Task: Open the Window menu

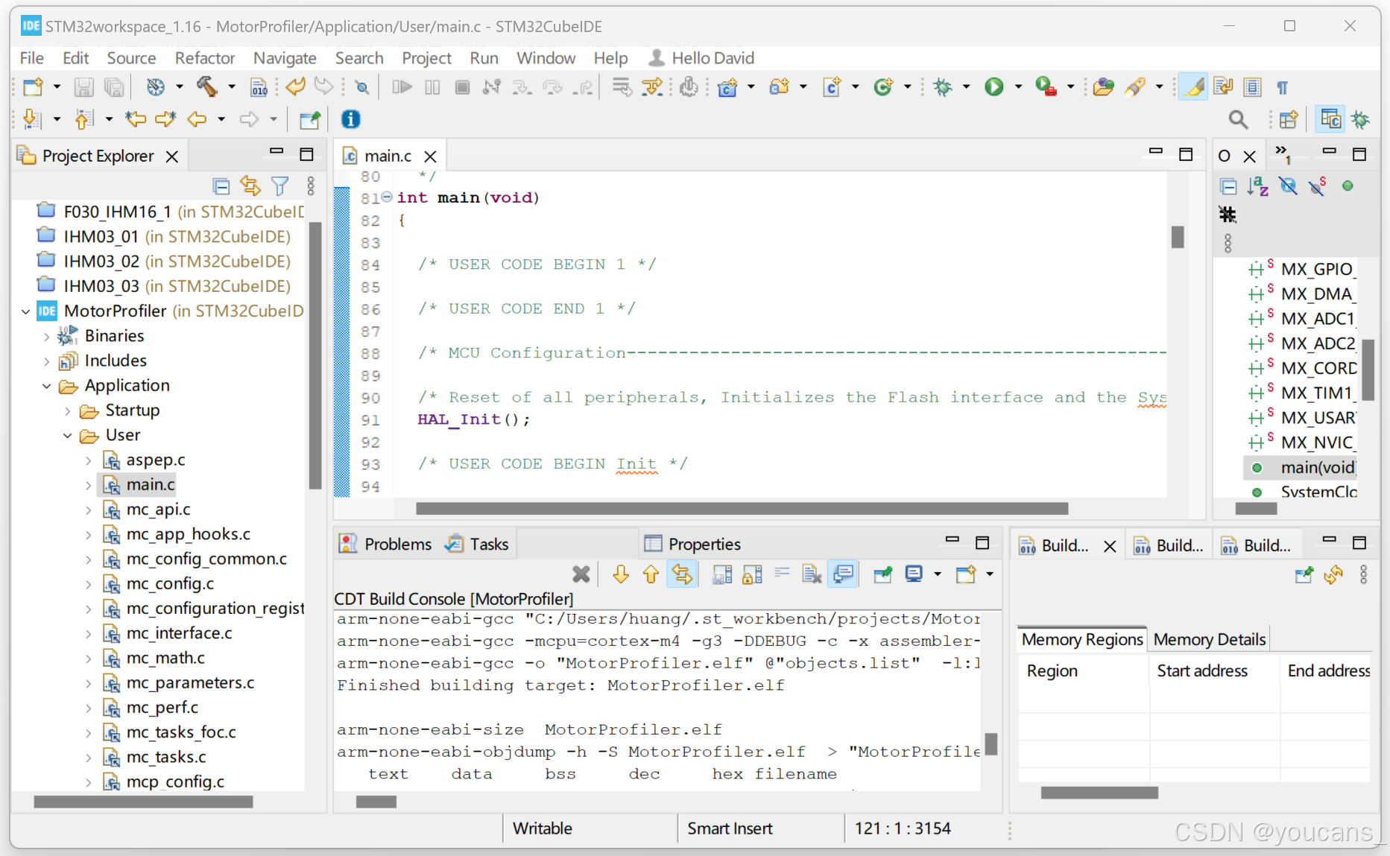Action: click(546, 58)
